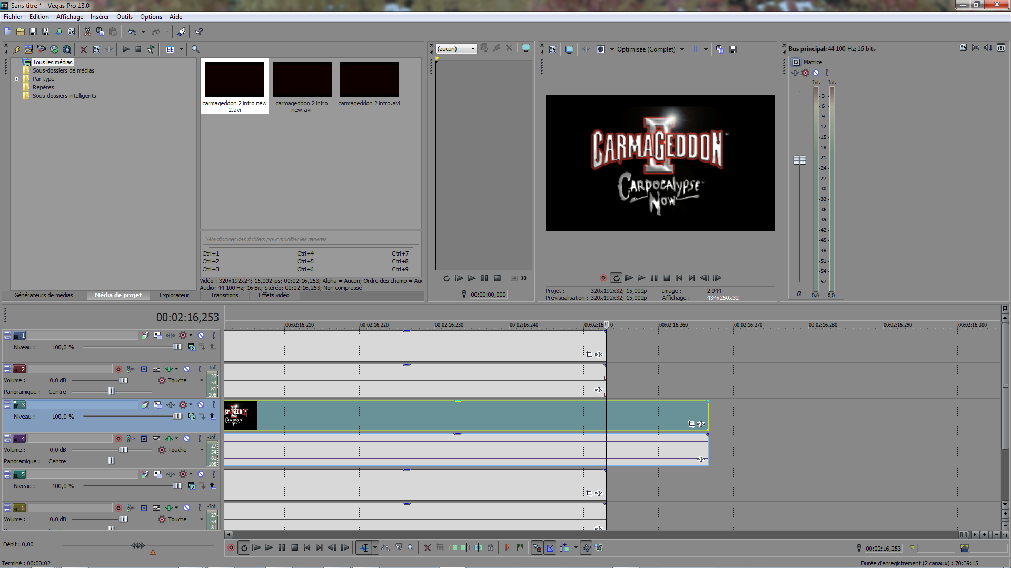
Task: Mute video track 1
Action: point(201,336)
